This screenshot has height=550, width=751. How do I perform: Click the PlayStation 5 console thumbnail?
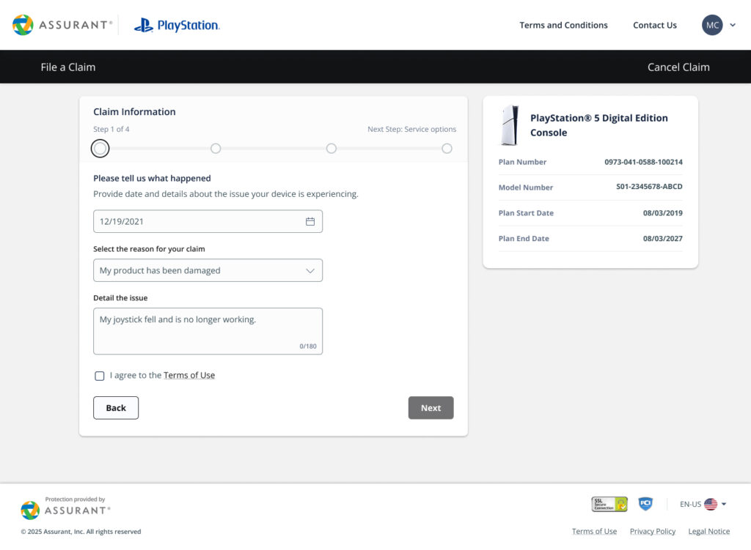(509, 125)
